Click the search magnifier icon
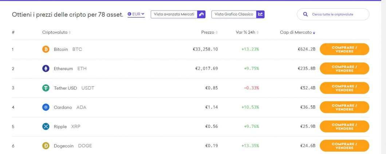This screenshot has height=154, width=386. 305,15
